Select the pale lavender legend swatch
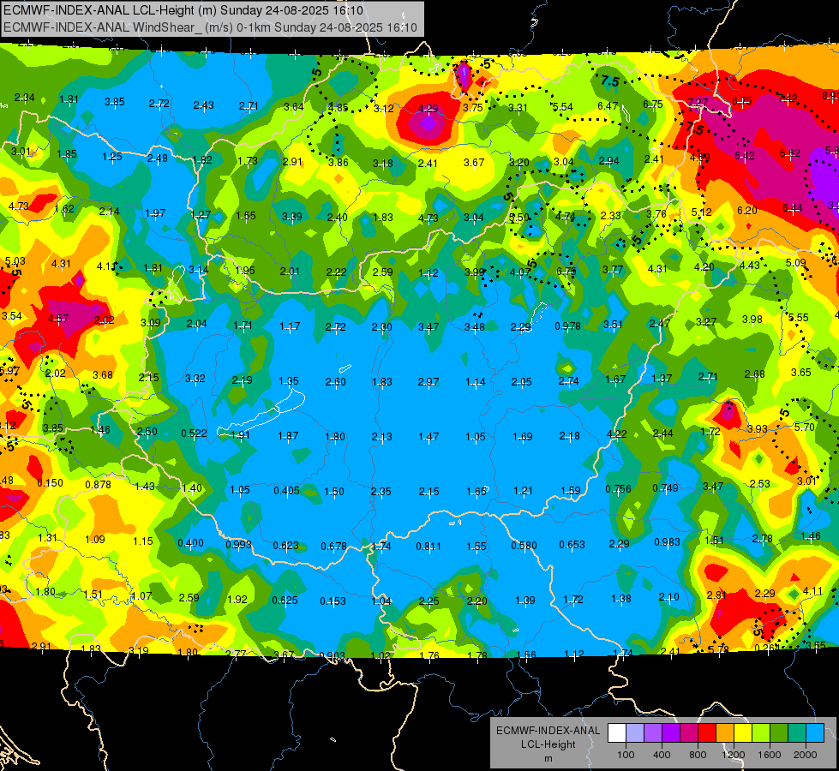The width and height of the screenshot is (839, 771). point(635,732)
